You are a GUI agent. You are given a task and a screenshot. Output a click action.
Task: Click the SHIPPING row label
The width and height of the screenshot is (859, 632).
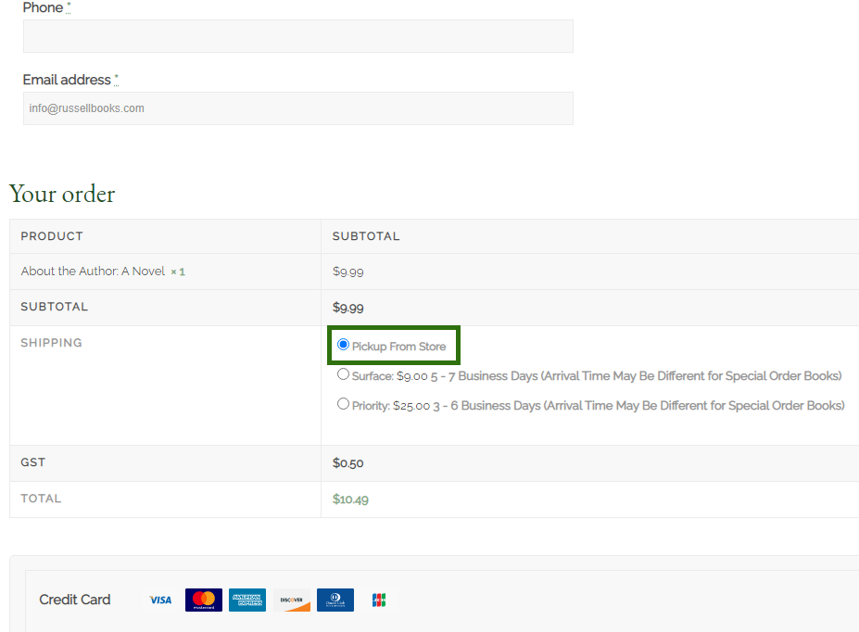point(52,343)
